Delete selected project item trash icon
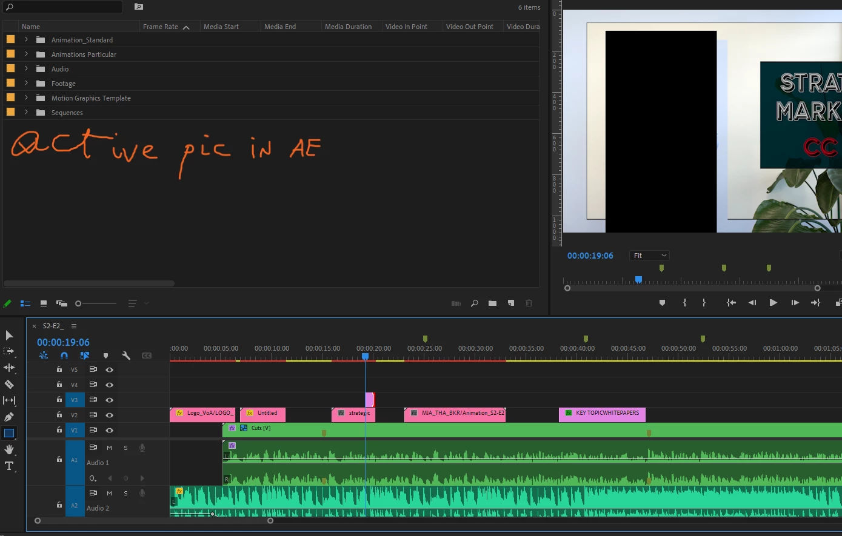842x536 pixels. (529, 303)
